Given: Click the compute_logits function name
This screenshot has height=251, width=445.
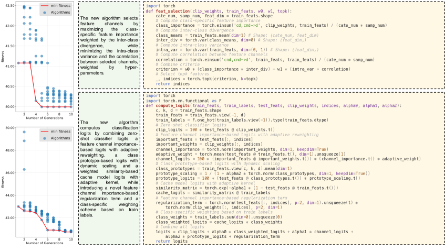Looking at the screenshot, I should click(x=172, y=105).
